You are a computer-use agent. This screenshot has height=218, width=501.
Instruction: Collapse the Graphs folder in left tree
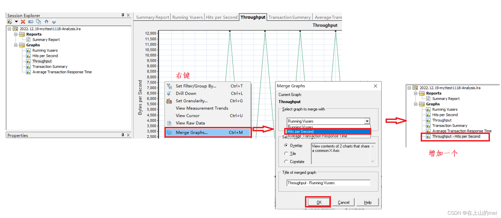[x=16, y=45]
